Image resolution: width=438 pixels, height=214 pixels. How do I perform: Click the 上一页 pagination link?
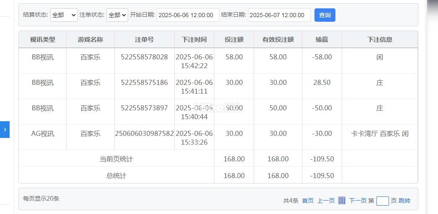[x=326, y=201]
